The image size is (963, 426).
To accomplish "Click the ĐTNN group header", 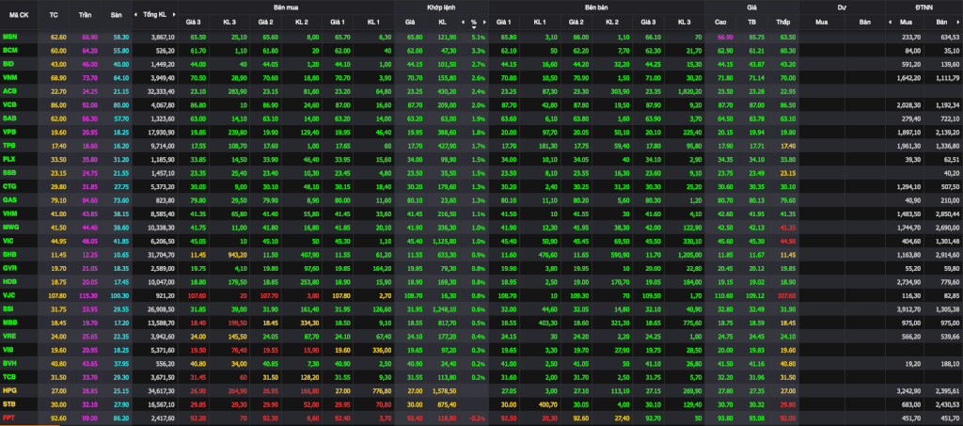I will [x=924, y=7].
